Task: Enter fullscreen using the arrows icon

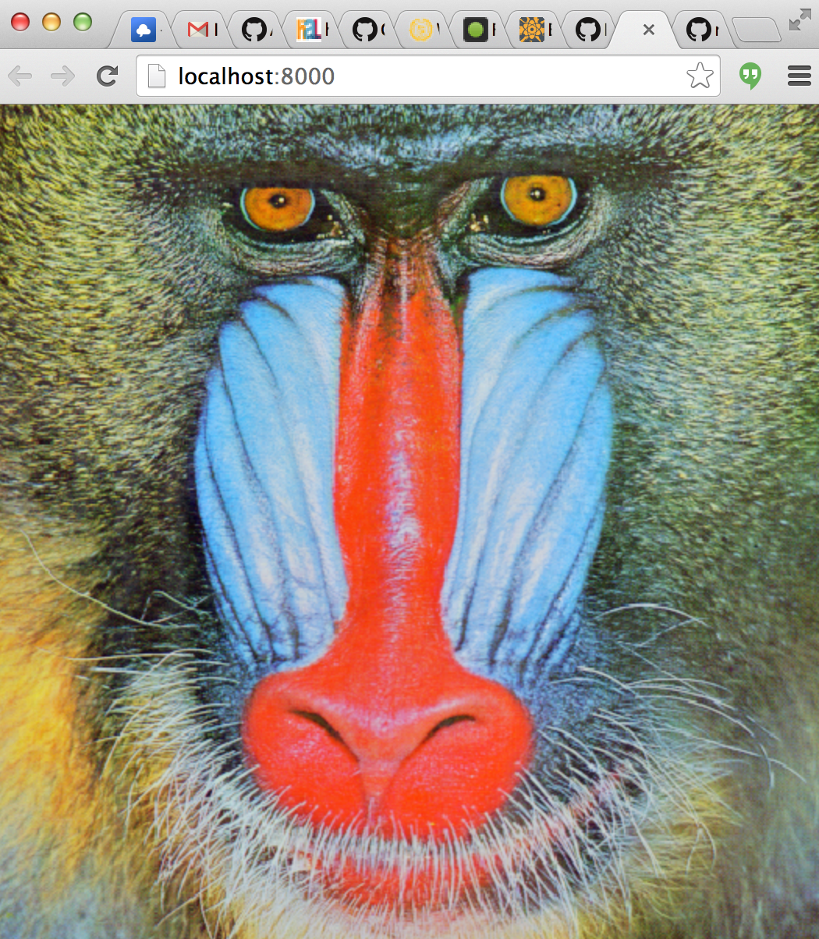Action: tap(799, 19)
